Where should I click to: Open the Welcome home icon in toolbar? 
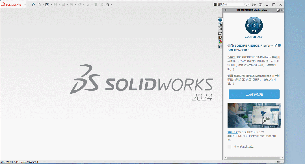click(33, 5)
